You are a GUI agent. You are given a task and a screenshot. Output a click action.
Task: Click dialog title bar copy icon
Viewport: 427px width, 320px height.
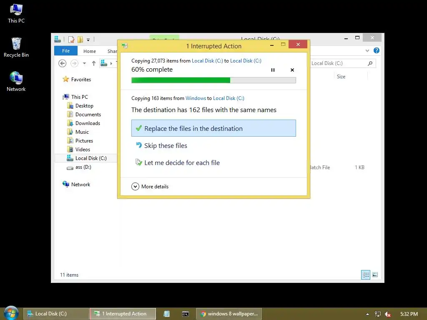pyautogui.click(x=125, y=46)
